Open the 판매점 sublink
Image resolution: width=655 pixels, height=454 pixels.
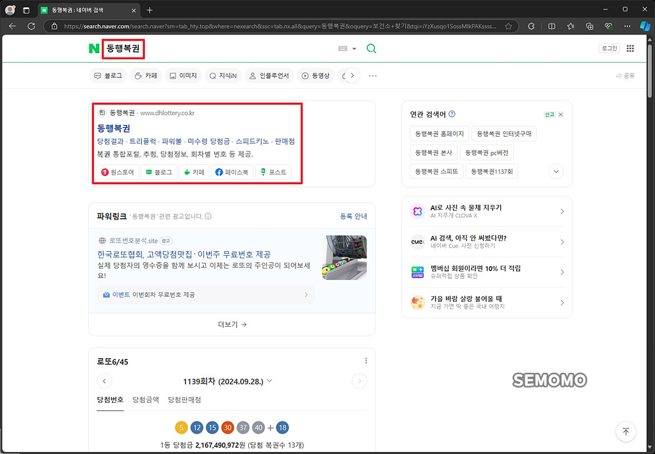[285, 141]
